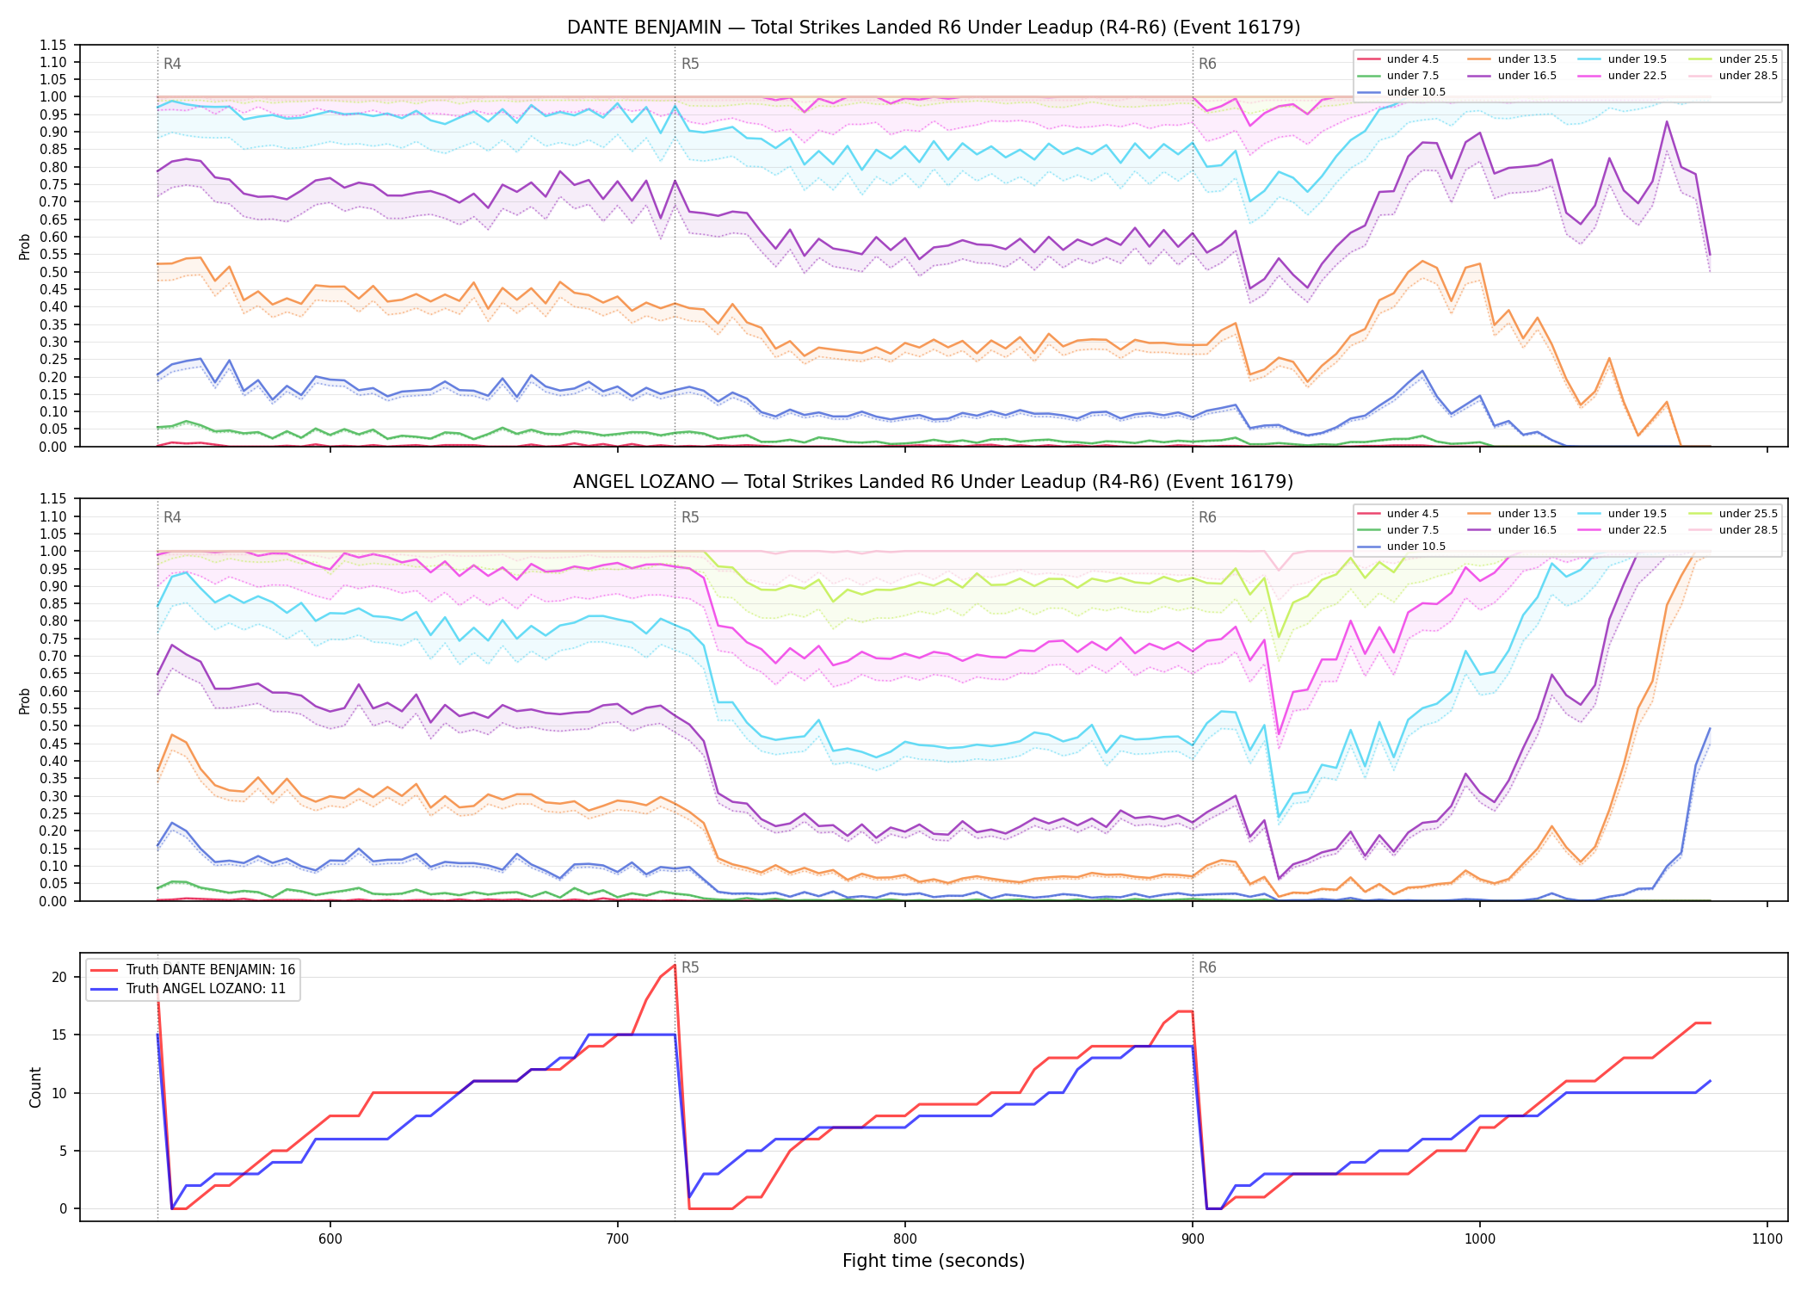
Task: Pick 'under 25.5' in Angel Lozano legend
Action: [1733, 514]
